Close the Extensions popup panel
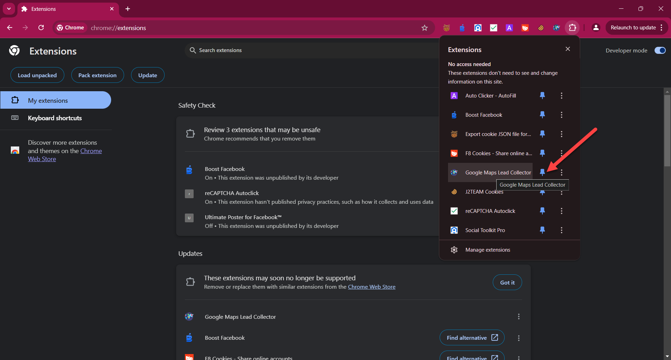This screenshot has width=671, height=360. click(x=568, y=49)
